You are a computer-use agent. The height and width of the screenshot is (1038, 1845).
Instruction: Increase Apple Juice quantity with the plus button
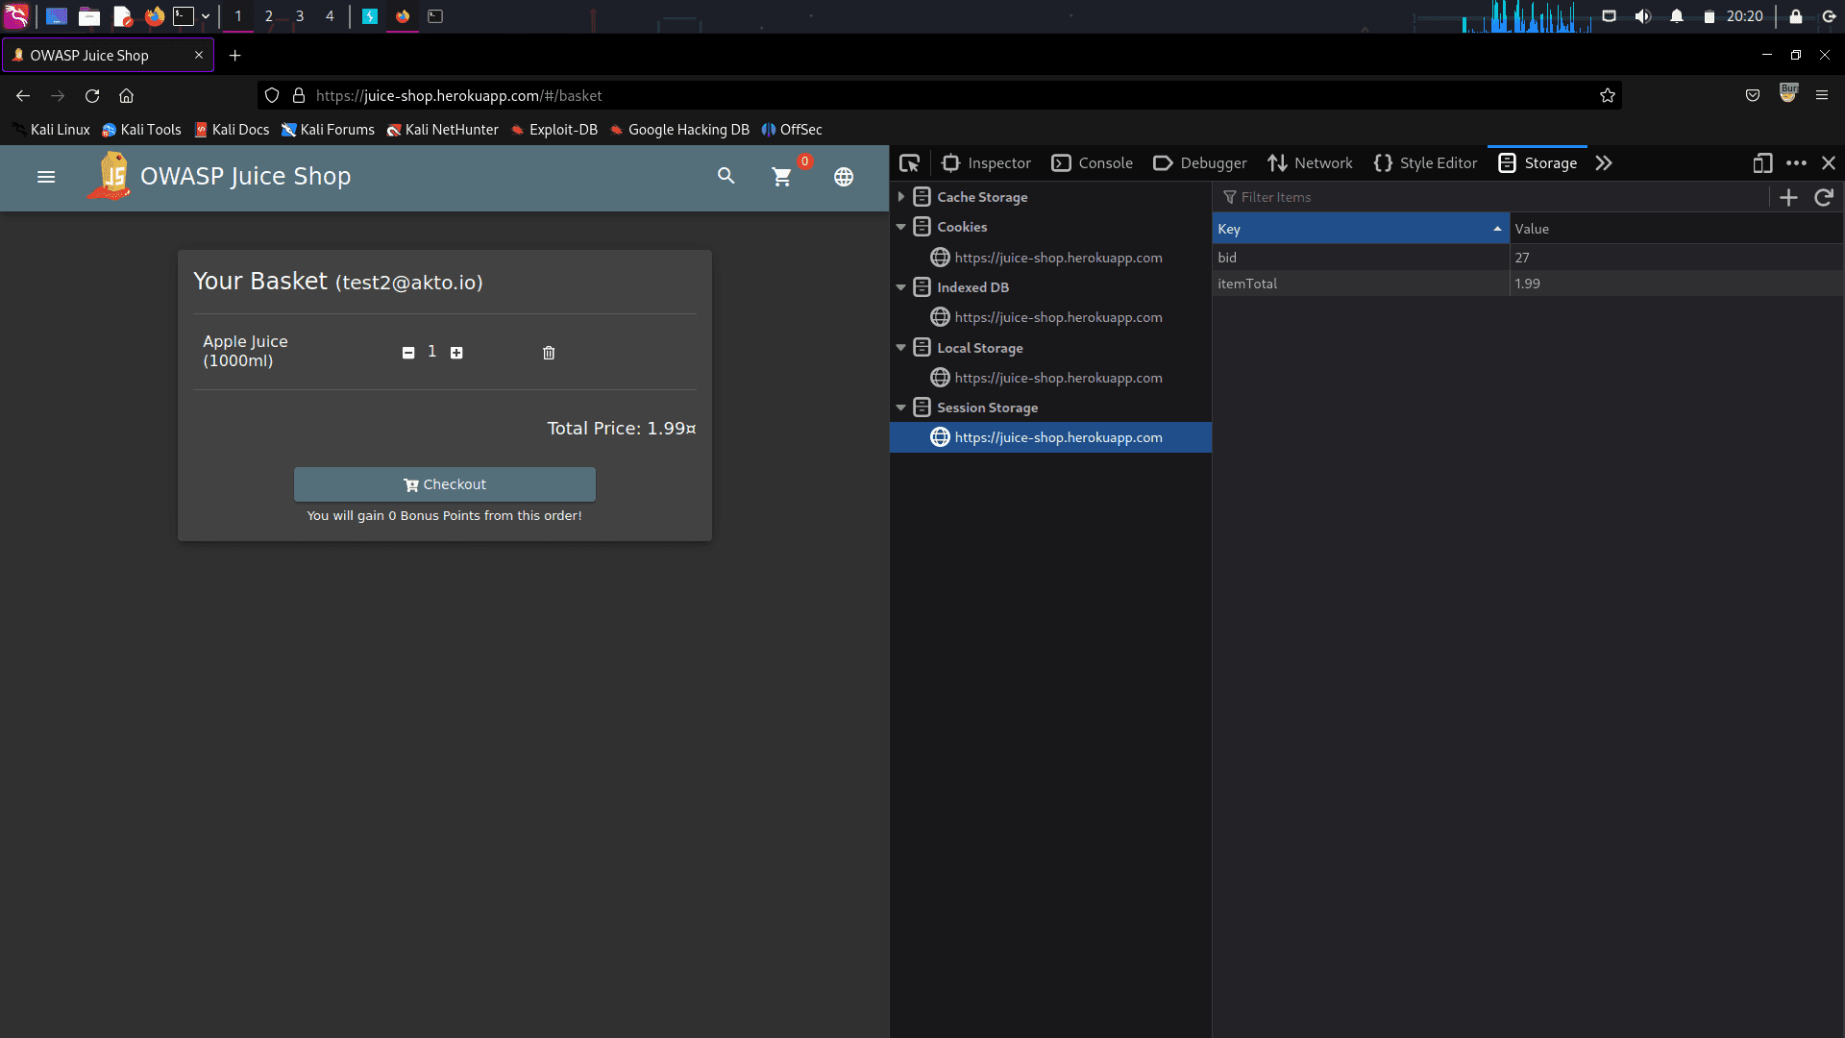click(456, 353)
